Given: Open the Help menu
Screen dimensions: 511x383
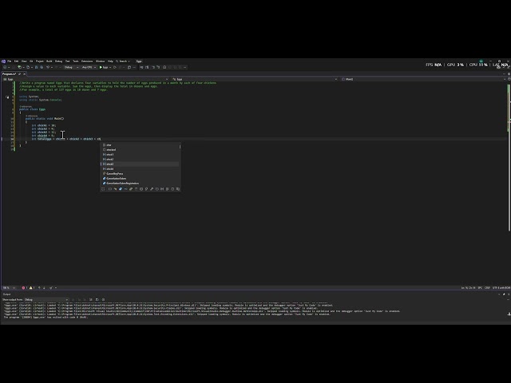Looking at the screenshot, I should (x=110, y=61).
